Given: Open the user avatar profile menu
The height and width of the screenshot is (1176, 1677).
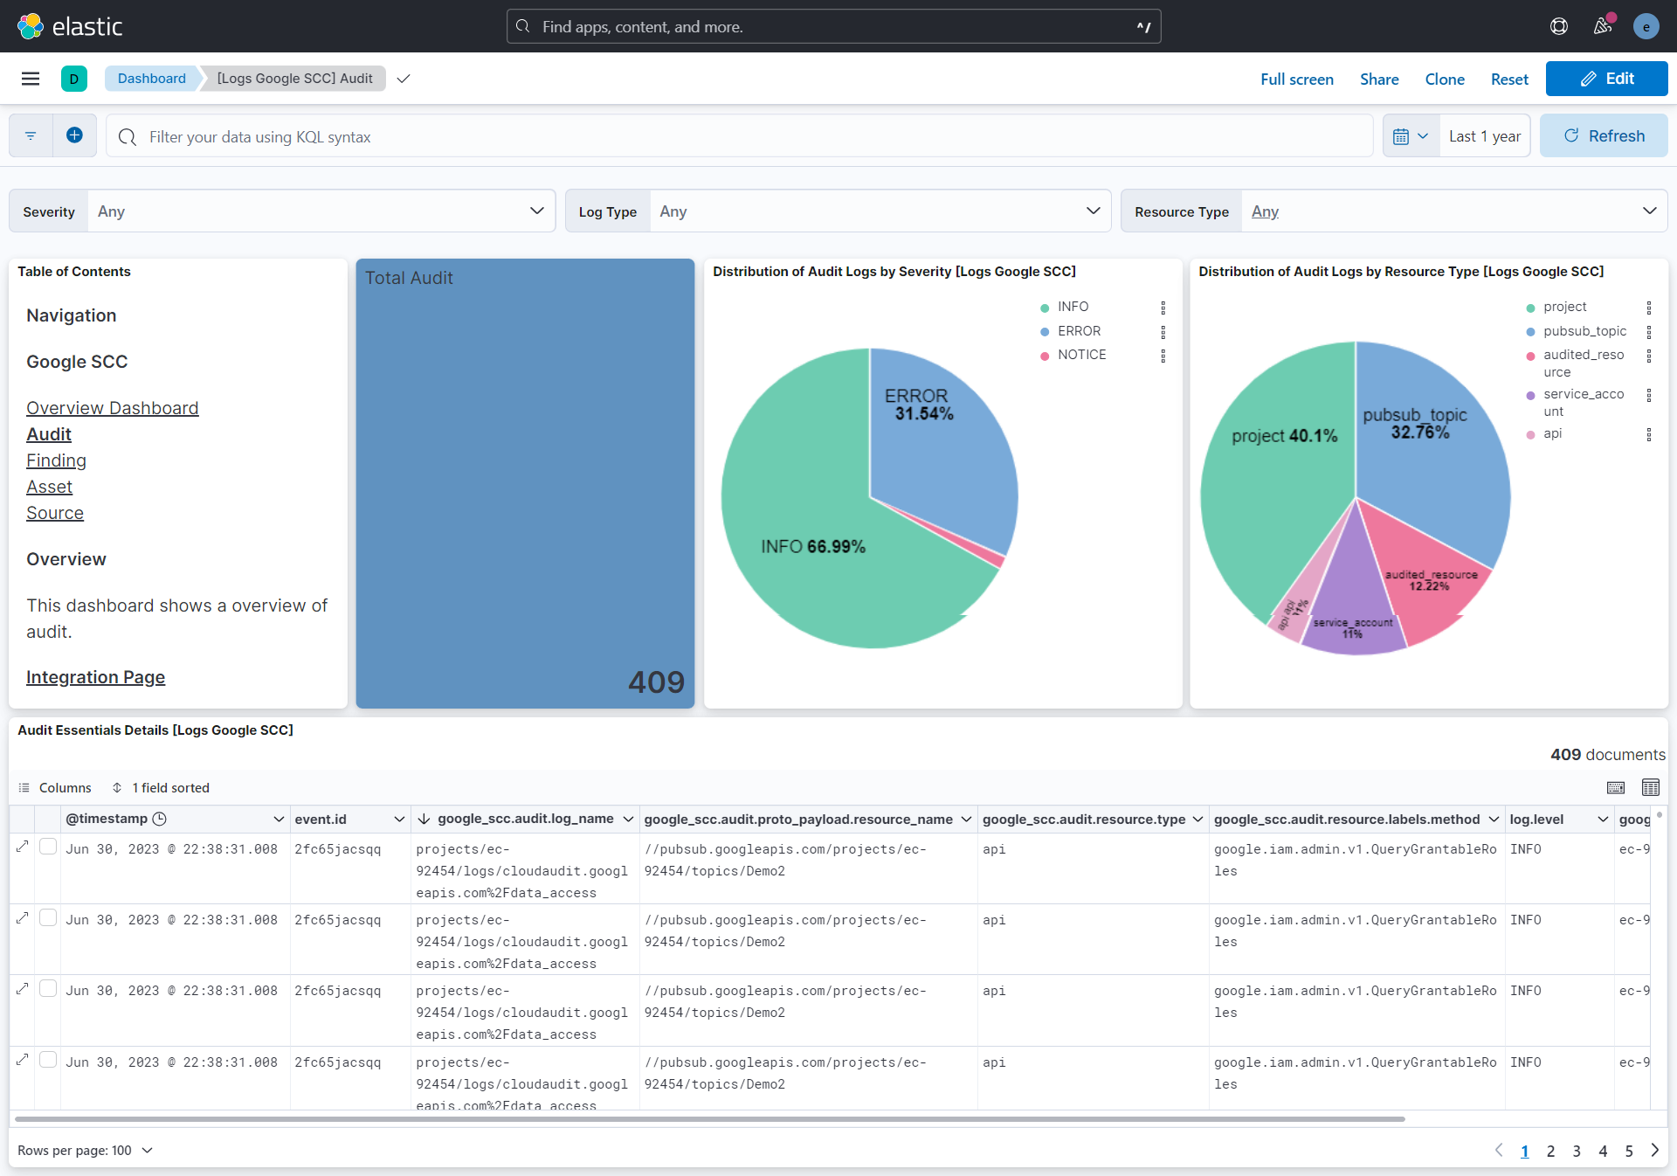Looking at the screenshot, I should (1646, 26).
